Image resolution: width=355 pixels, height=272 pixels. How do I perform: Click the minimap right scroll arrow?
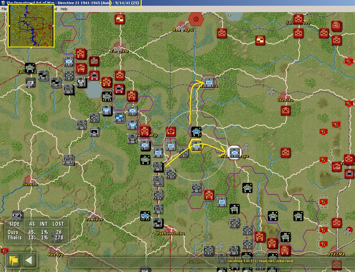click(x=53, y=26)
